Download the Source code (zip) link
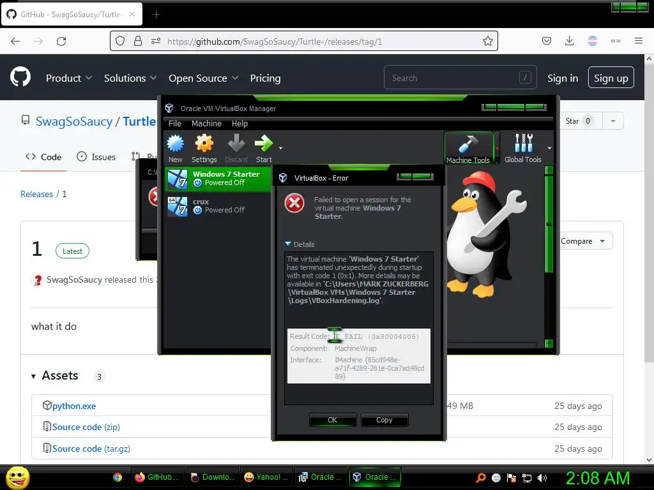Screen dimensions: 654x490 pyautogui.click(x=86, y=427)
